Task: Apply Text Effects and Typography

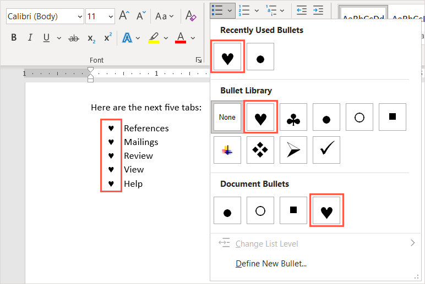Action: (127, 38)
